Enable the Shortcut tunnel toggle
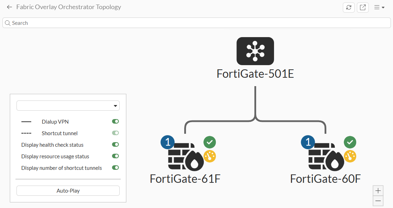Screen dimensions: 393x208 (x=115, y=133)
